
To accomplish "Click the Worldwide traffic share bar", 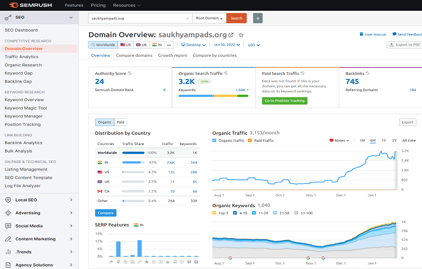I will point(134,153).
